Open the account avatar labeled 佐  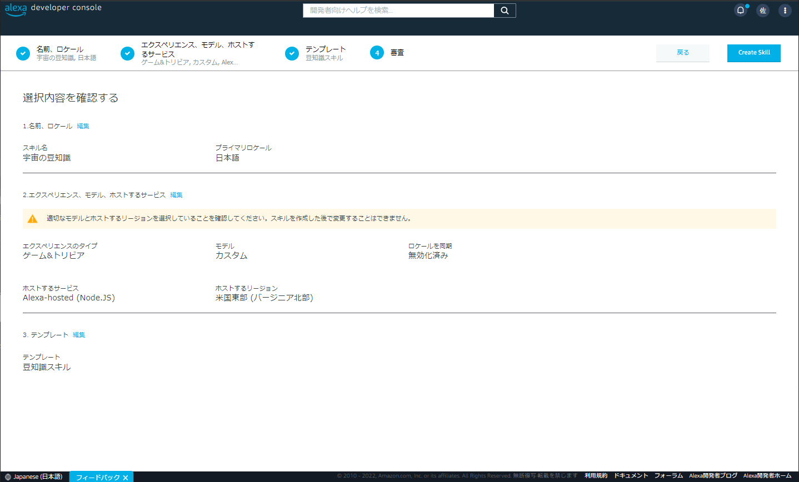pos(762,10)
